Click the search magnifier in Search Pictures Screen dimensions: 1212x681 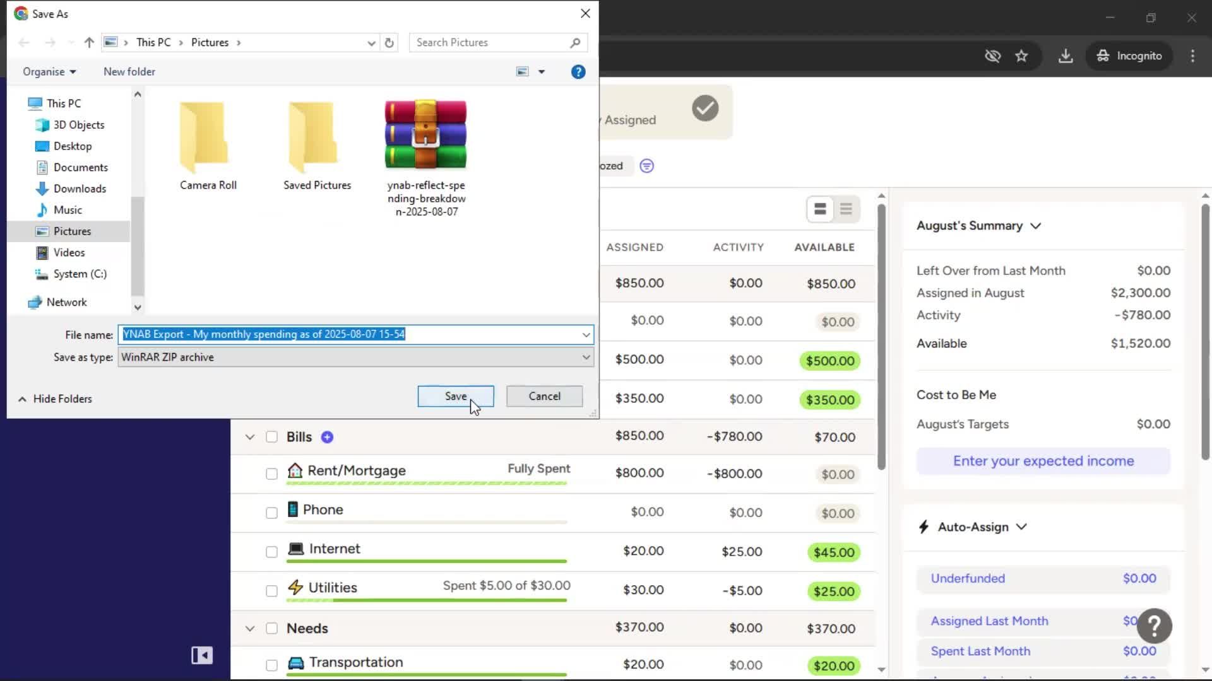pos(575,42)
